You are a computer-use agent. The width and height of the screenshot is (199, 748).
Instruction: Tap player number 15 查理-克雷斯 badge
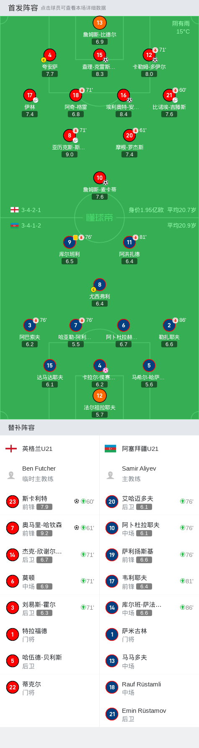pos(100,55)
